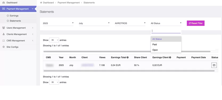This screenshot has width=222, height=100.
Task: Click the Clients Management person icon
Action: click(4, 34)
